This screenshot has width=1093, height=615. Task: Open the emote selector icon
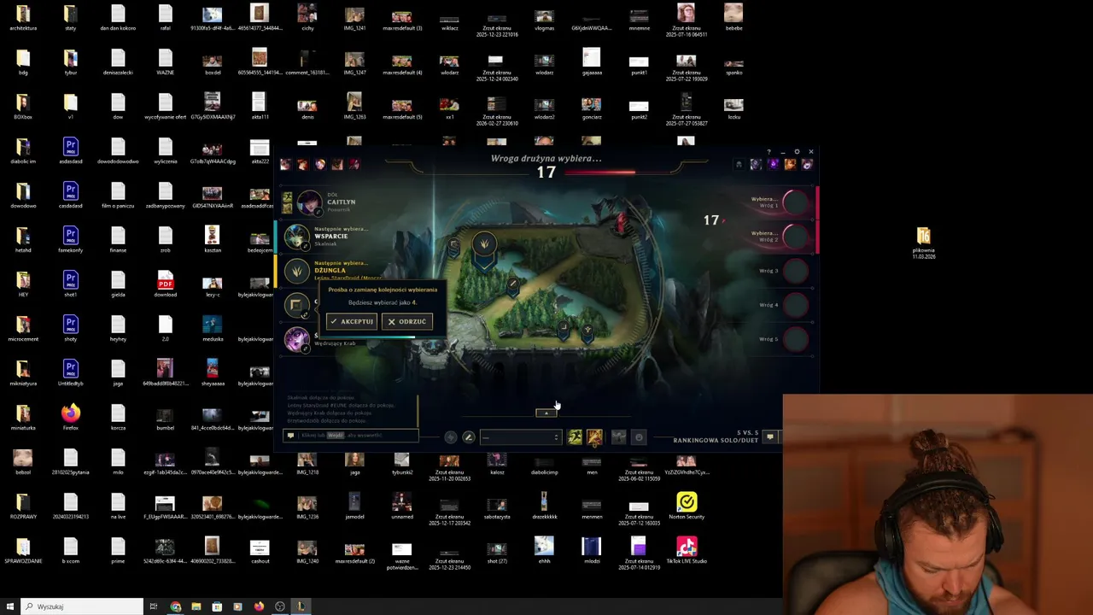pyautogui.click(x=639, y=437)
